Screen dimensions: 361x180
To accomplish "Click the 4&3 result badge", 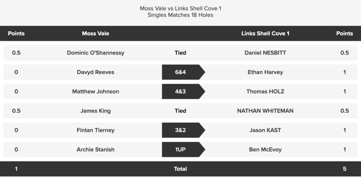I will [x=181, y=91].
